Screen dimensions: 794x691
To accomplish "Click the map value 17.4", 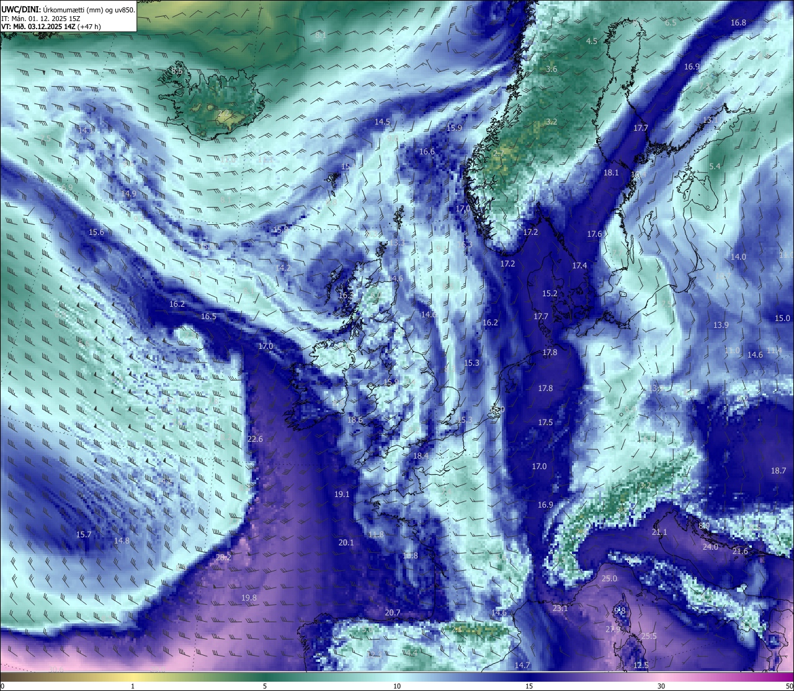I will [x=579, y=265].
